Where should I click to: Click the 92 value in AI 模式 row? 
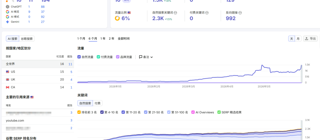(43, 17)
